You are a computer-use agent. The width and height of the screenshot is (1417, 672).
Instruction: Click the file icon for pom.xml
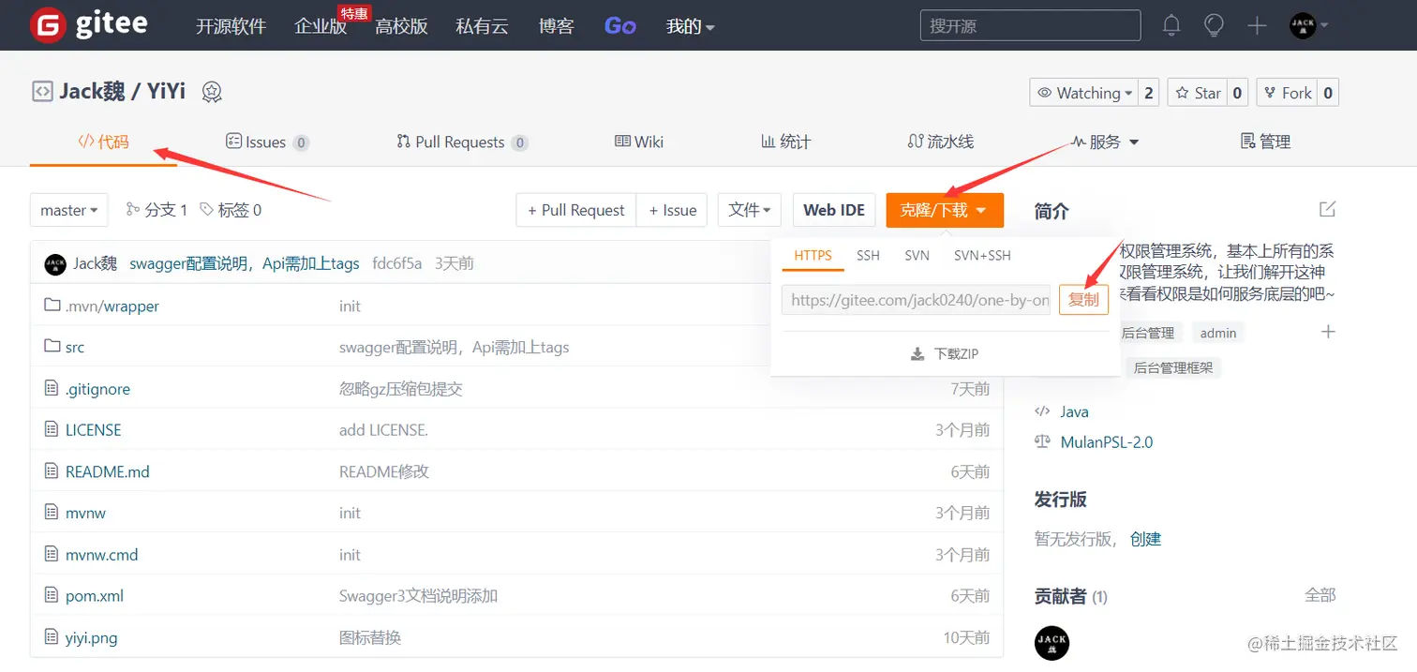point(52,595)
